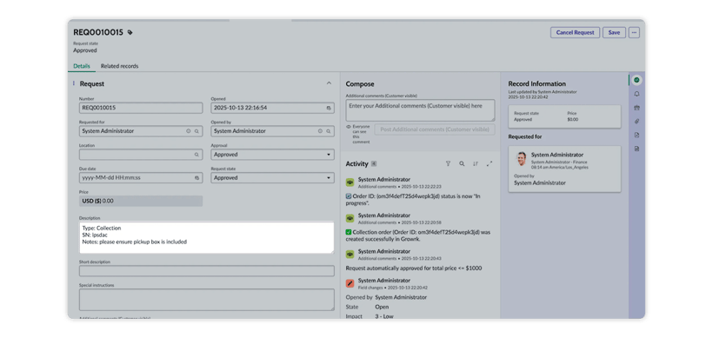Click the 'Request automatically approved for total price' comment

point(414,268)
